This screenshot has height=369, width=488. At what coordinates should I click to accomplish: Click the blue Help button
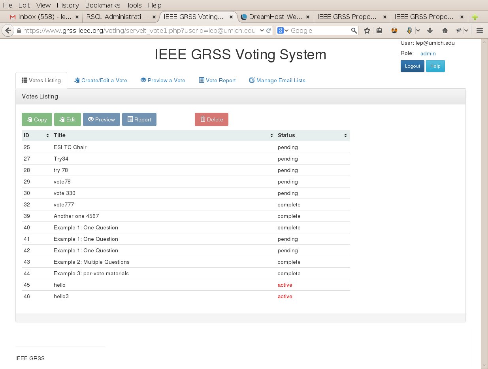[x=435, y=66]
